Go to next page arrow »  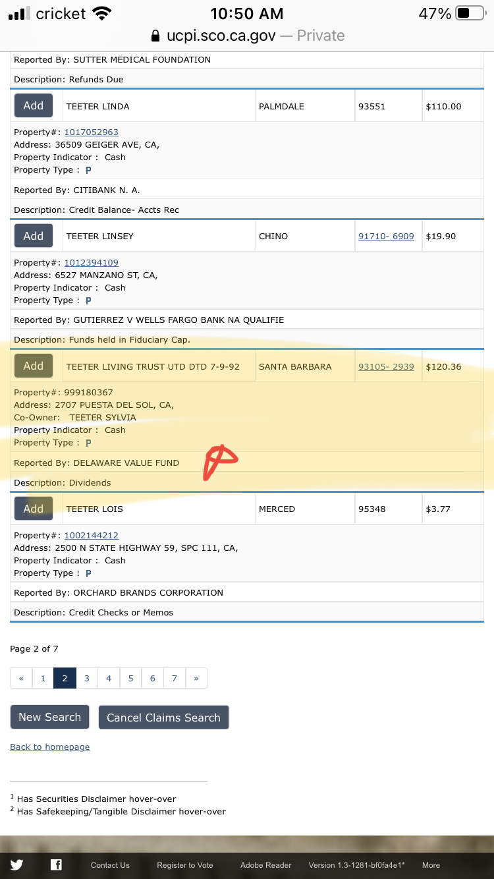[x=196, y=678]
